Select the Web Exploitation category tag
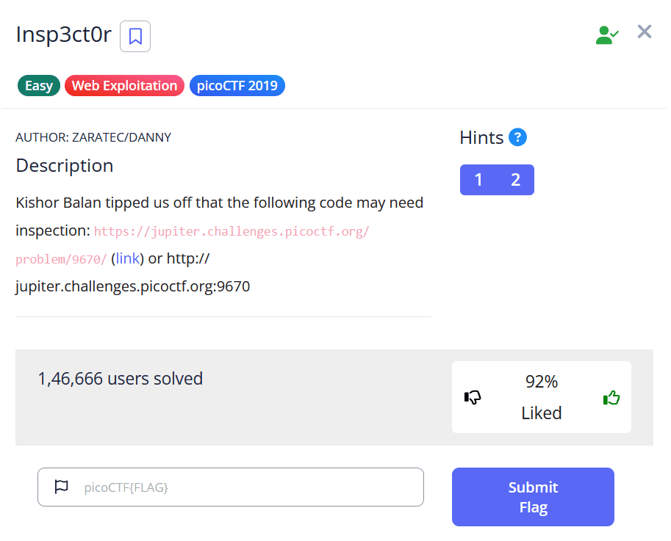The width and height of the screenshot is (671, 541). [124, 86]
